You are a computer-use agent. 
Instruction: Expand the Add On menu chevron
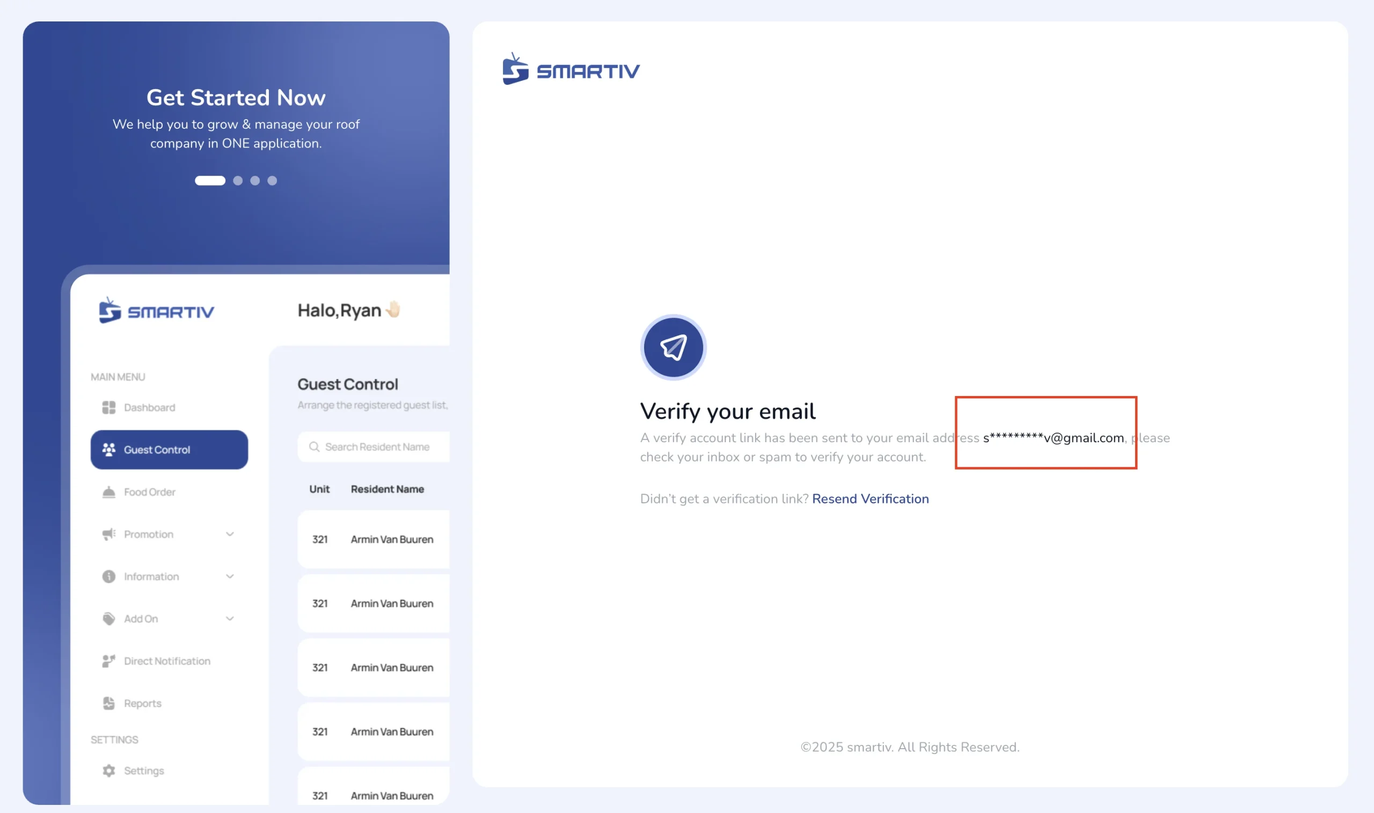230,619
